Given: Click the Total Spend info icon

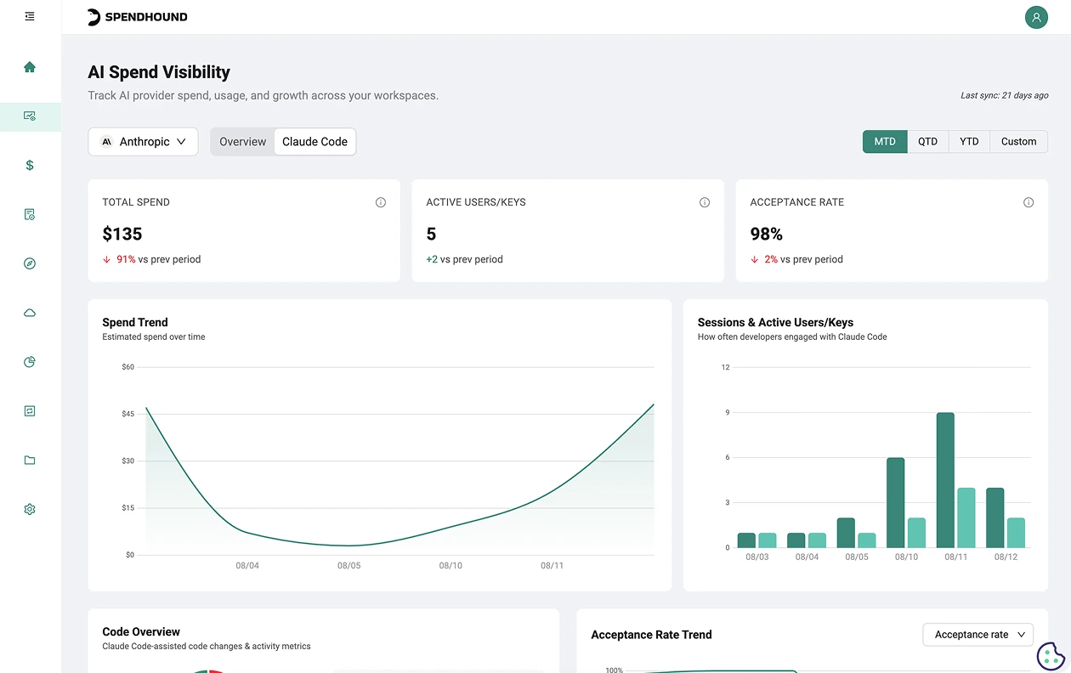Looking at the screenshot, I should coord(381,202).
